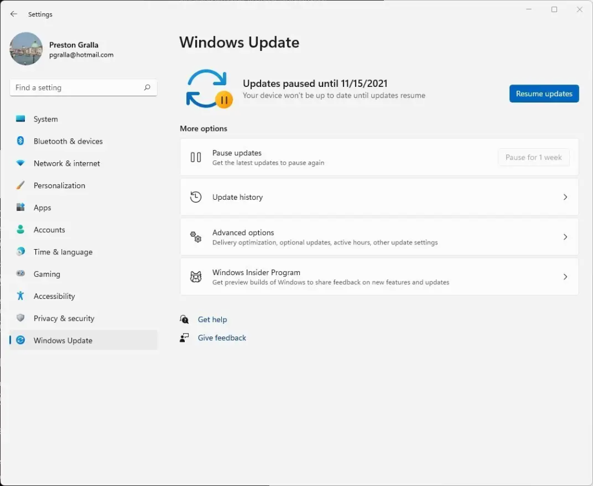The image size is (593, 486).
Task: Click the System monitor icon
Action: click(20, 119)
